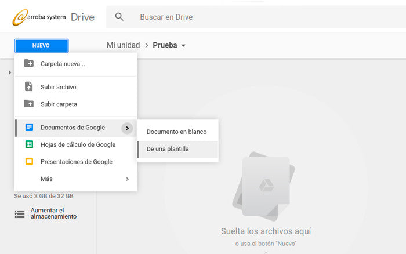Select Documentos de Google entry
Screen dimensions: 406x254
click(76, 128)
